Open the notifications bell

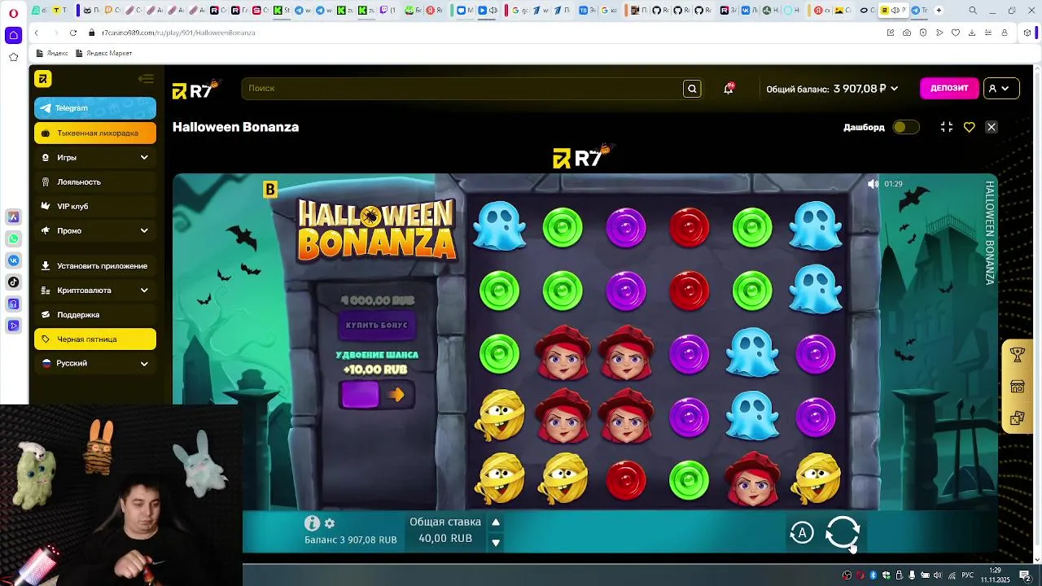coord(729,89)
